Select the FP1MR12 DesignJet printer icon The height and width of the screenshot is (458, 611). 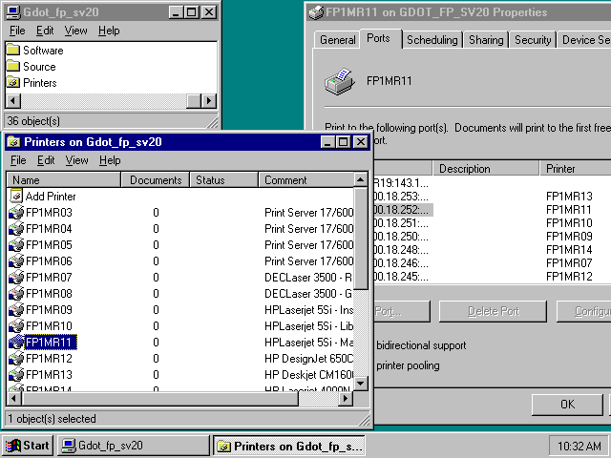[16, 358]
